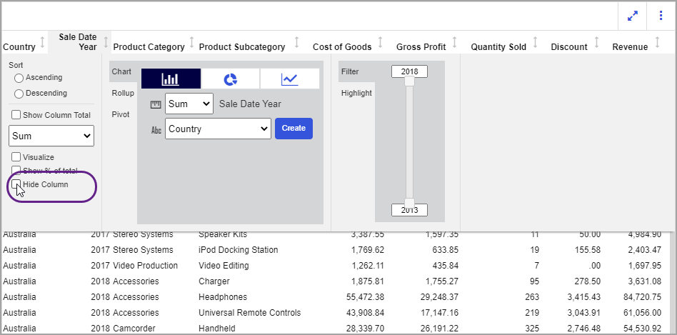Image resolution: width=677 pixels, height=335 pixels.
Task: Click the Handheld subcategory cell
Action: (x=217, y=329)
